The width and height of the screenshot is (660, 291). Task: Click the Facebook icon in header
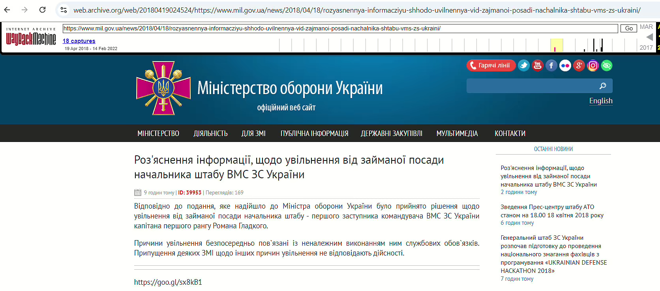pyautogui.click(x=551, y=65)
